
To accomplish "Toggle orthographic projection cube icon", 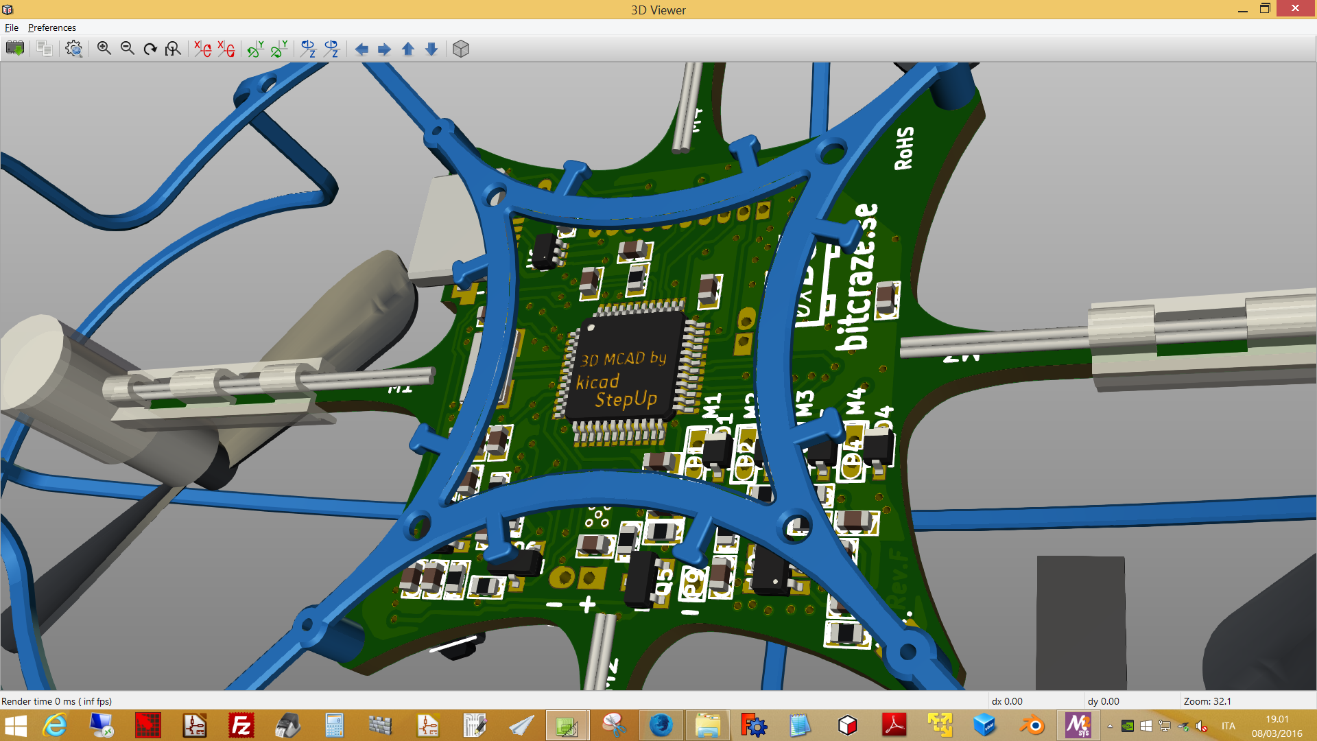I will click(461, 49).
